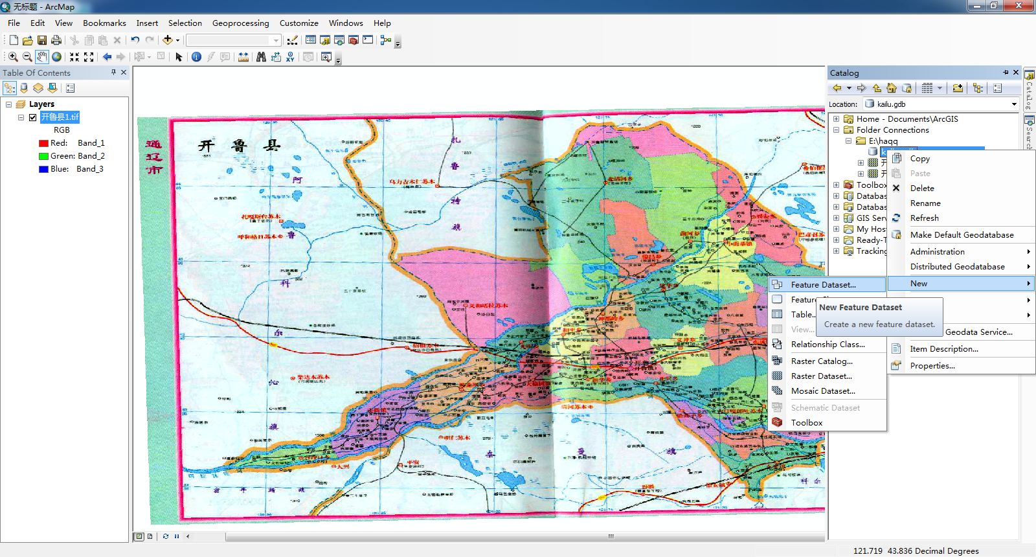This screenshot has width=1036, height=557.
Task: Collapse the 开鲁县1.tif layer legend
Action: coord(21,117)
